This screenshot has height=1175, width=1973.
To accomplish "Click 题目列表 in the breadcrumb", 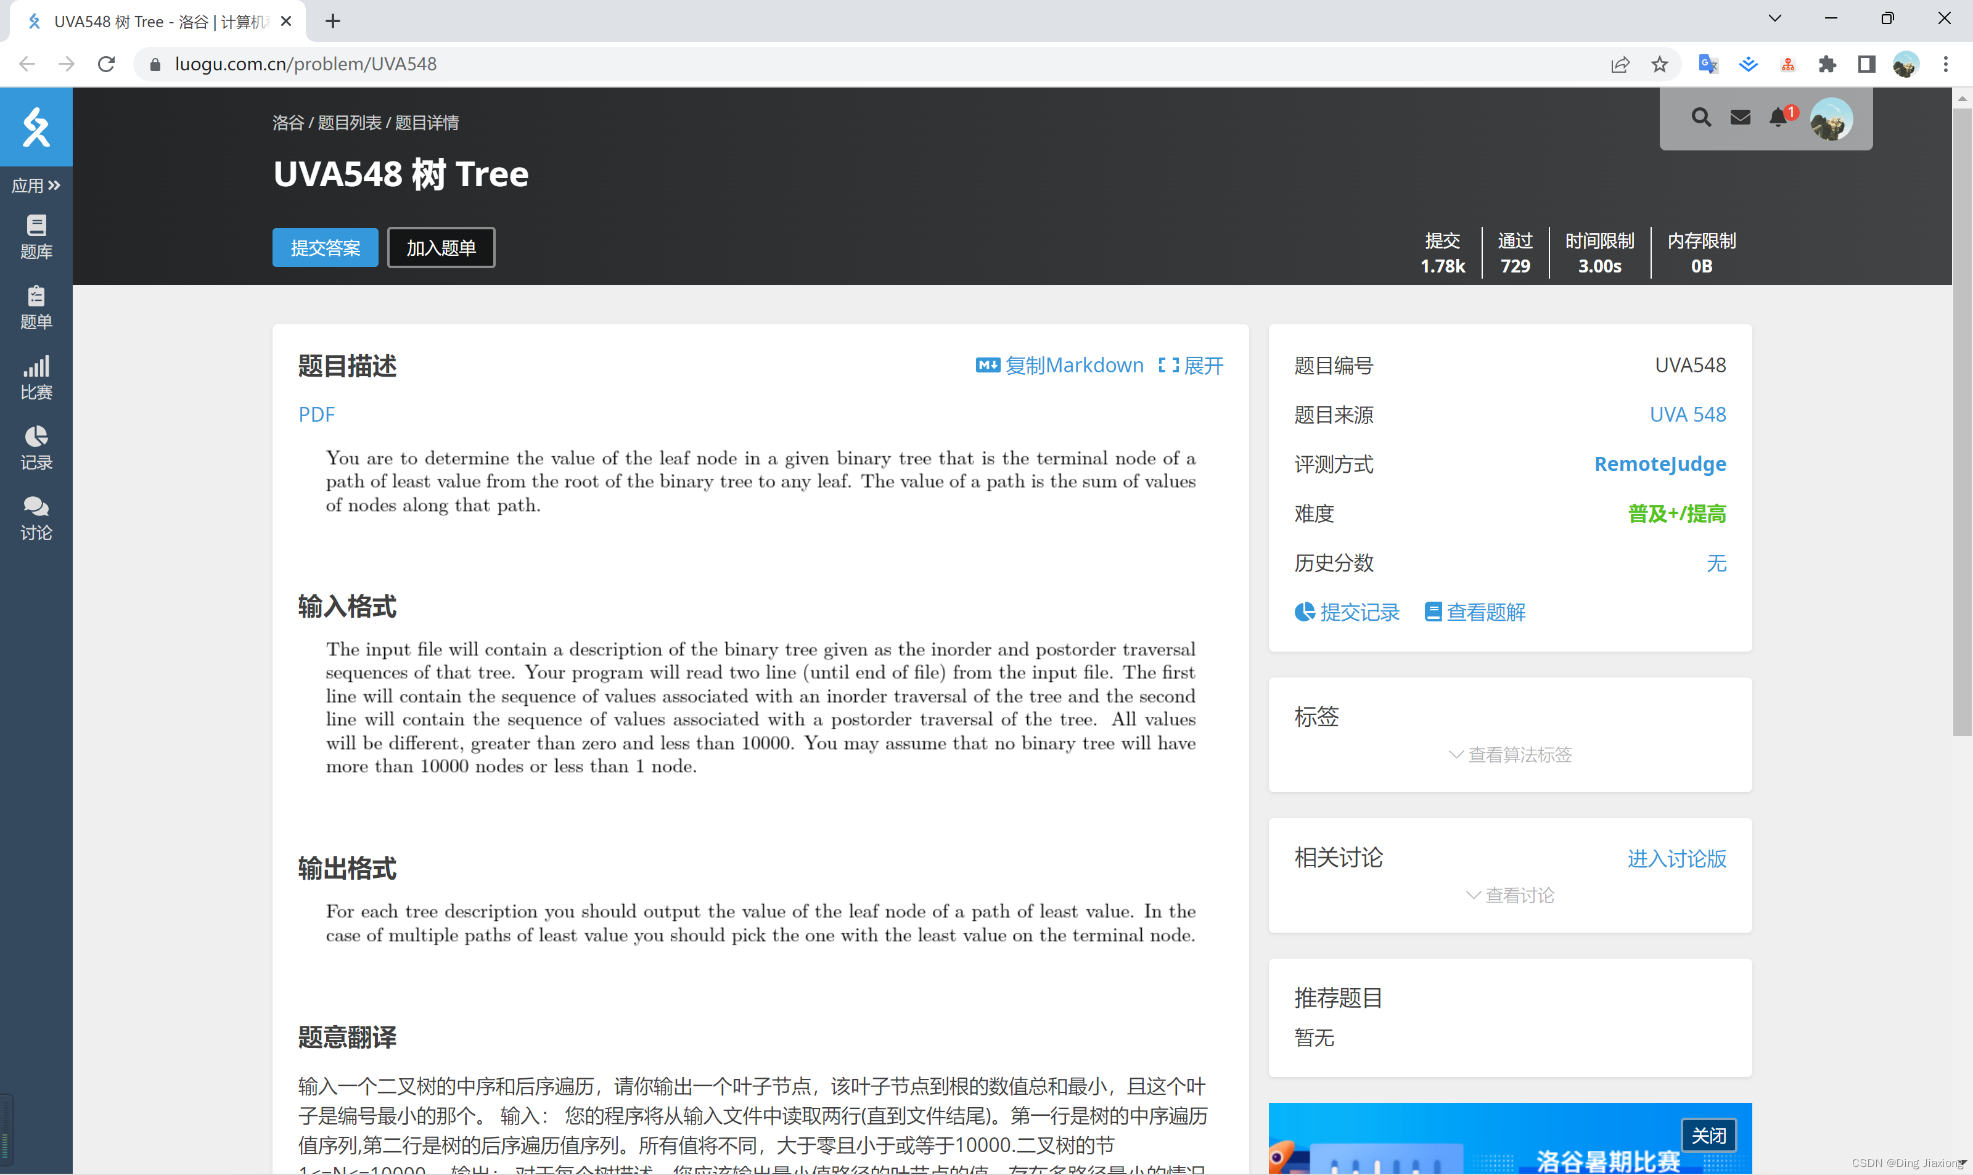I will click(x=349, y=123).
